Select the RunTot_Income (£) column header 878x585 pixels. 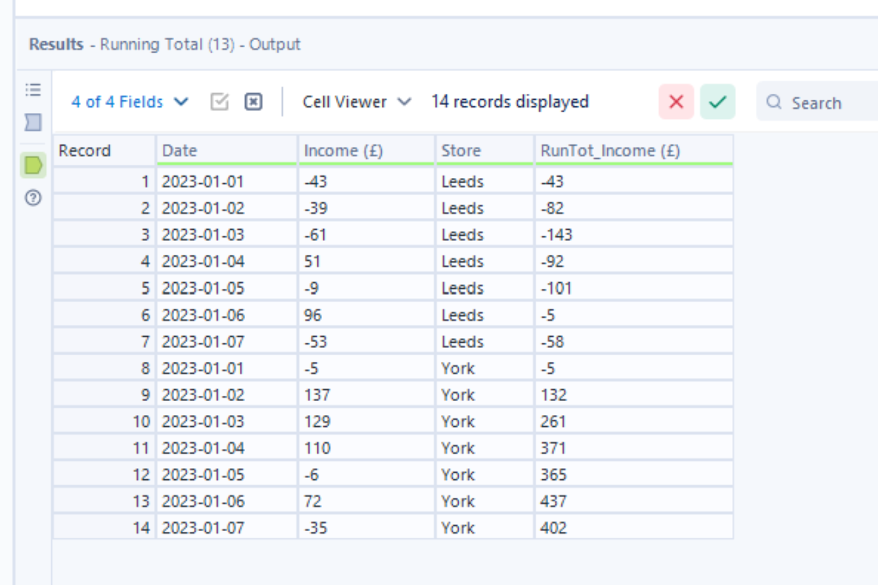[633, 151]
